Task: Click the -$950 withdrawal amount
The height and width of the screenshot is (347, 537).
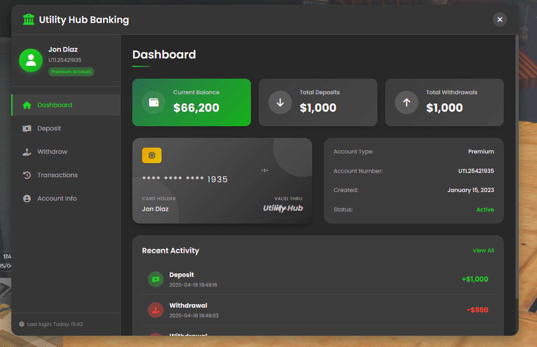Action: pos(477,310)
